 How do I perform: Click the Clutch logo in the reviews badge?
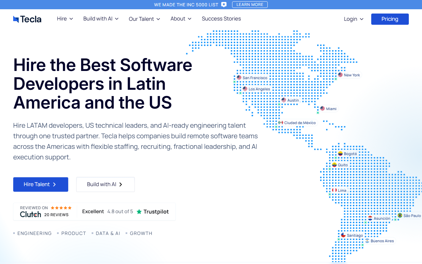point(31,214)
